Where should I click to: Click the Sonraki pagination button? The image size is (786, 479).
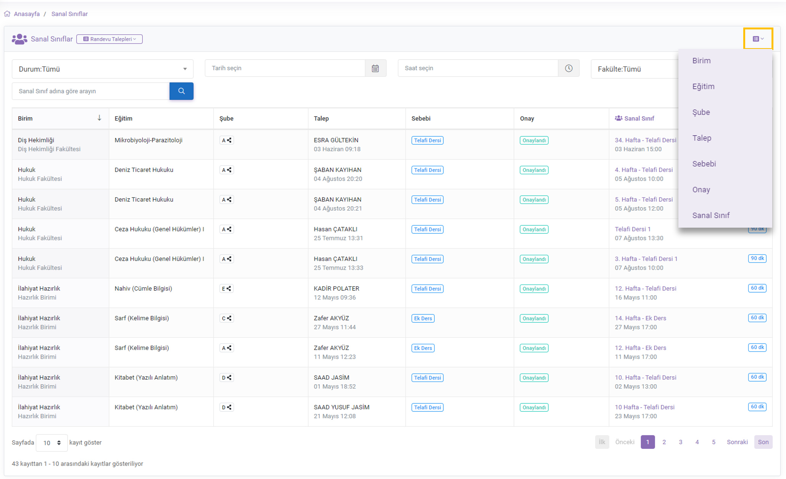point(737,442)
